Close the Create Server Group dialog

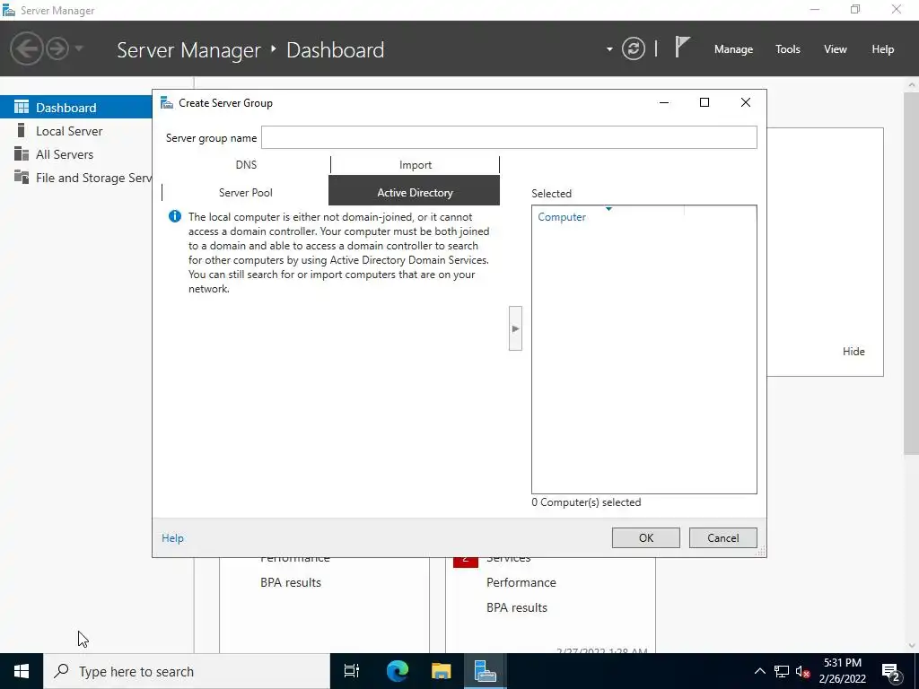746,102
